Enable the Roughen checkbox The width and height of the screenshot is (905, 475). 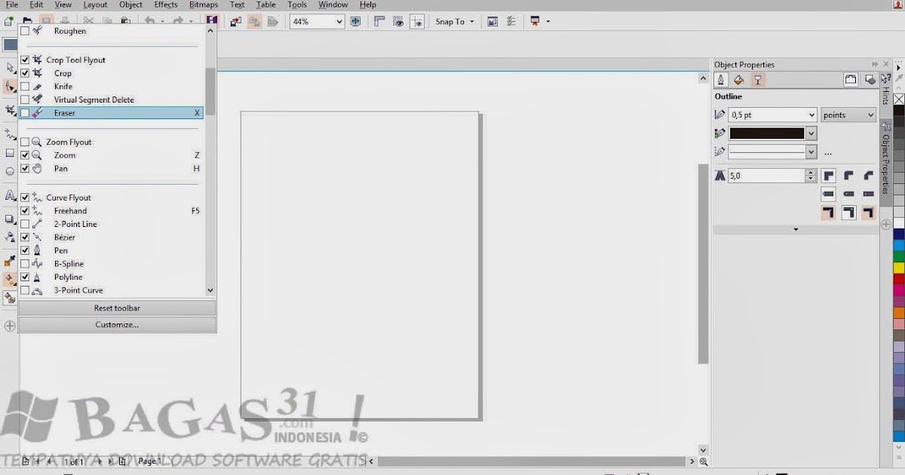coord(25,31)
